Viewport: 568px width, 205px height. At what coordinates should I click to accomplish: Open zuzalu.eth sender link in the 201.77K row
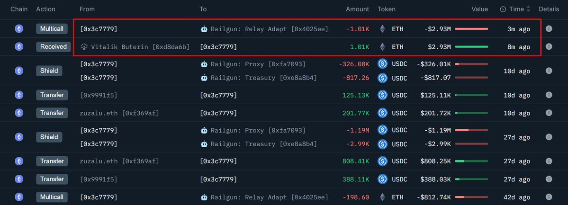119,113
